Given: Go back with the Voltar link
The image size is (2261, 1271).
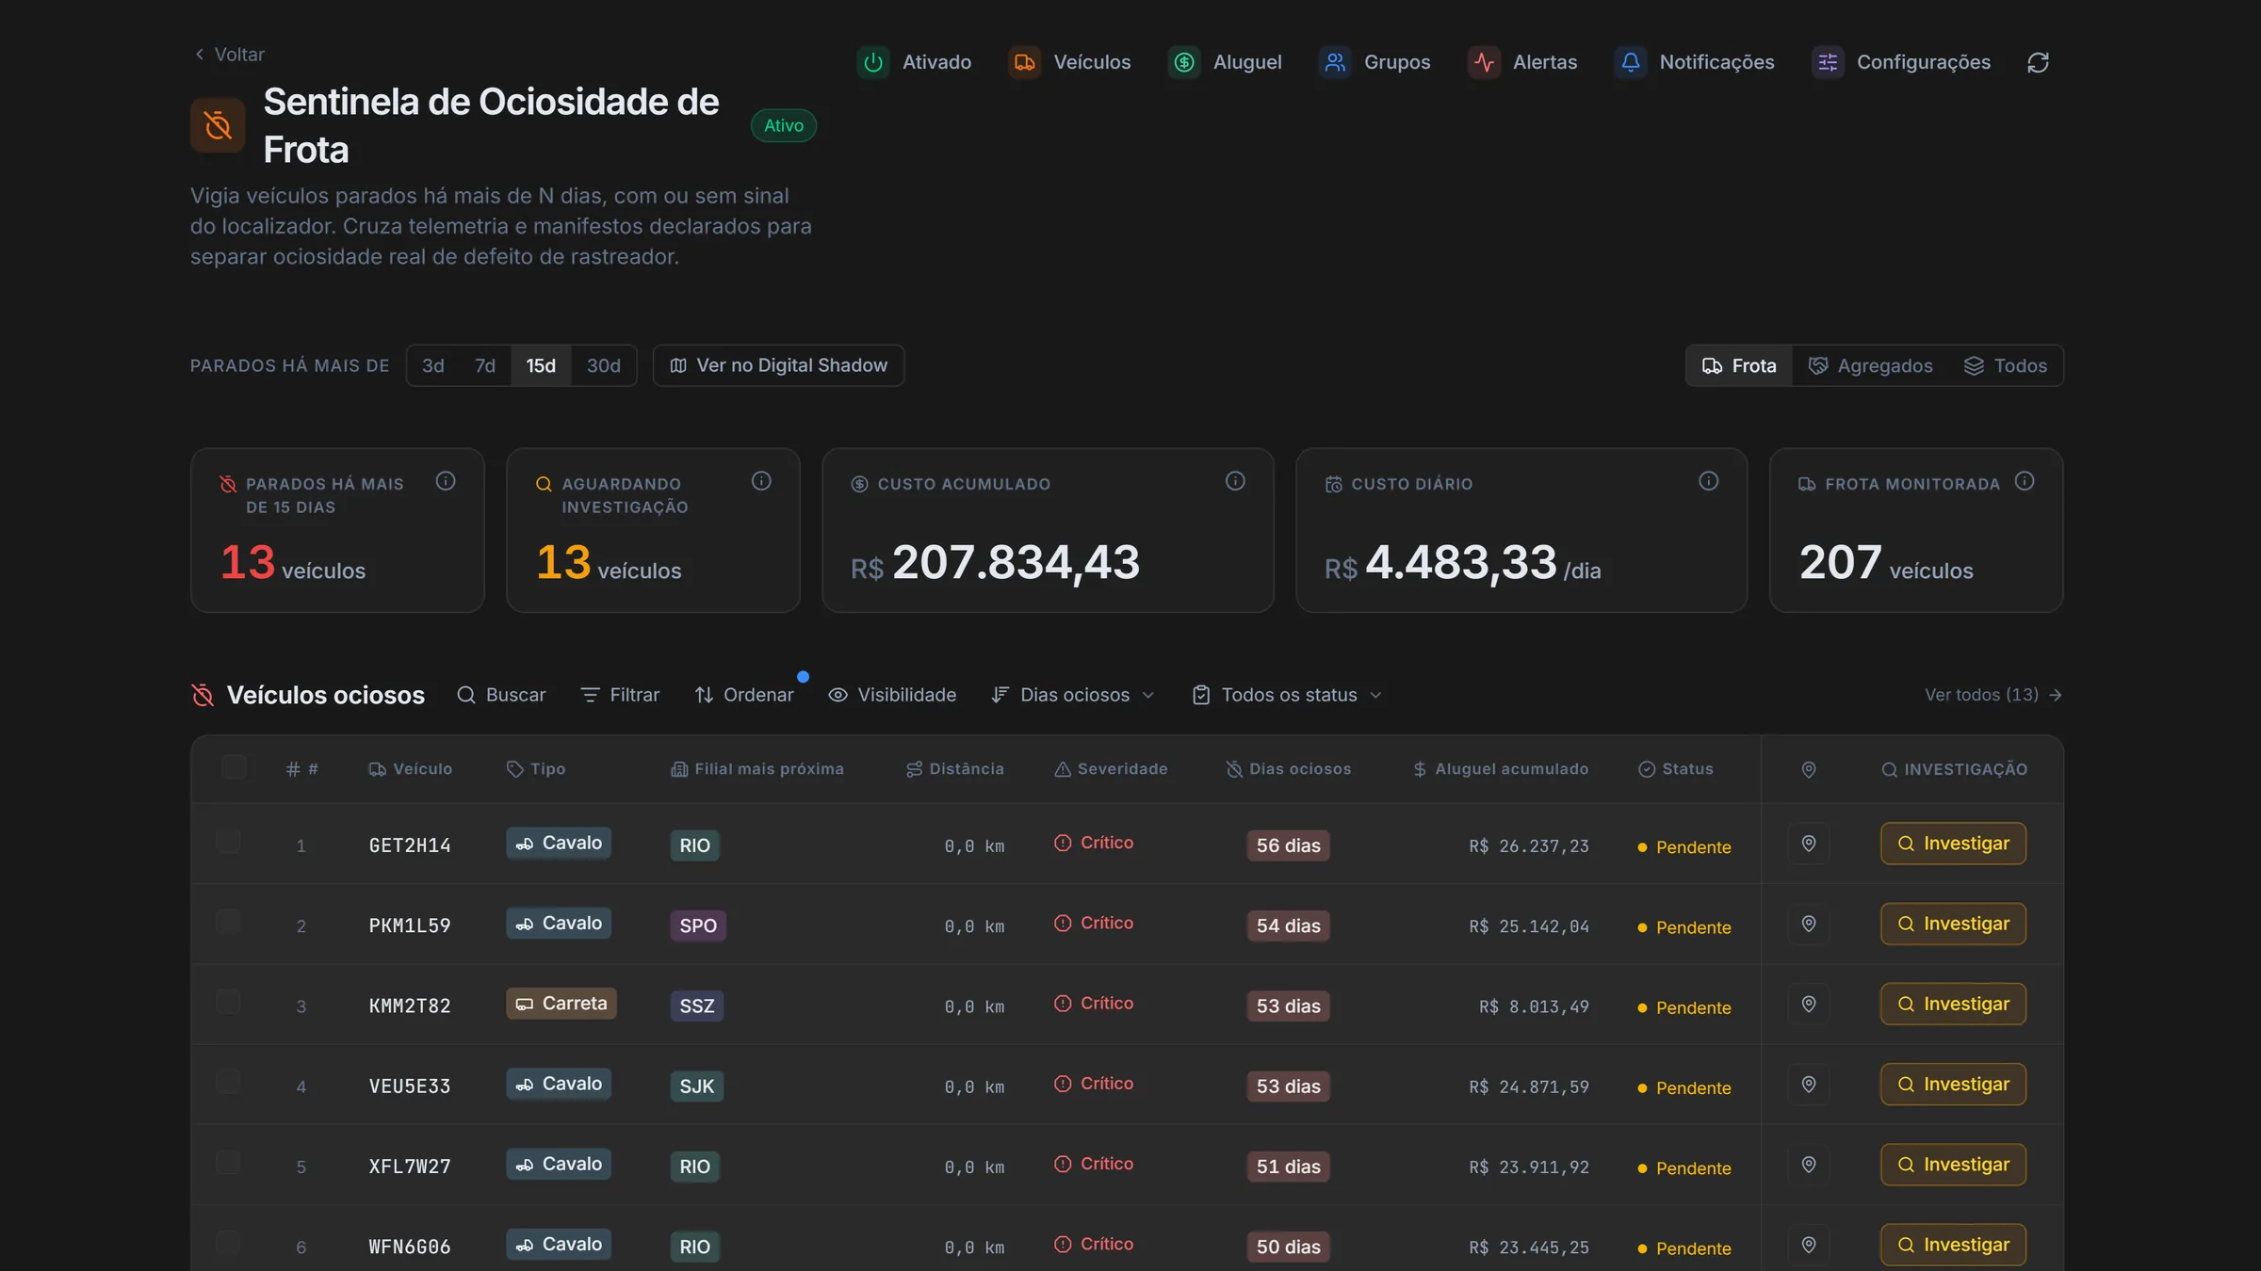Looking at the screenshot, I should tap(229, 55).
